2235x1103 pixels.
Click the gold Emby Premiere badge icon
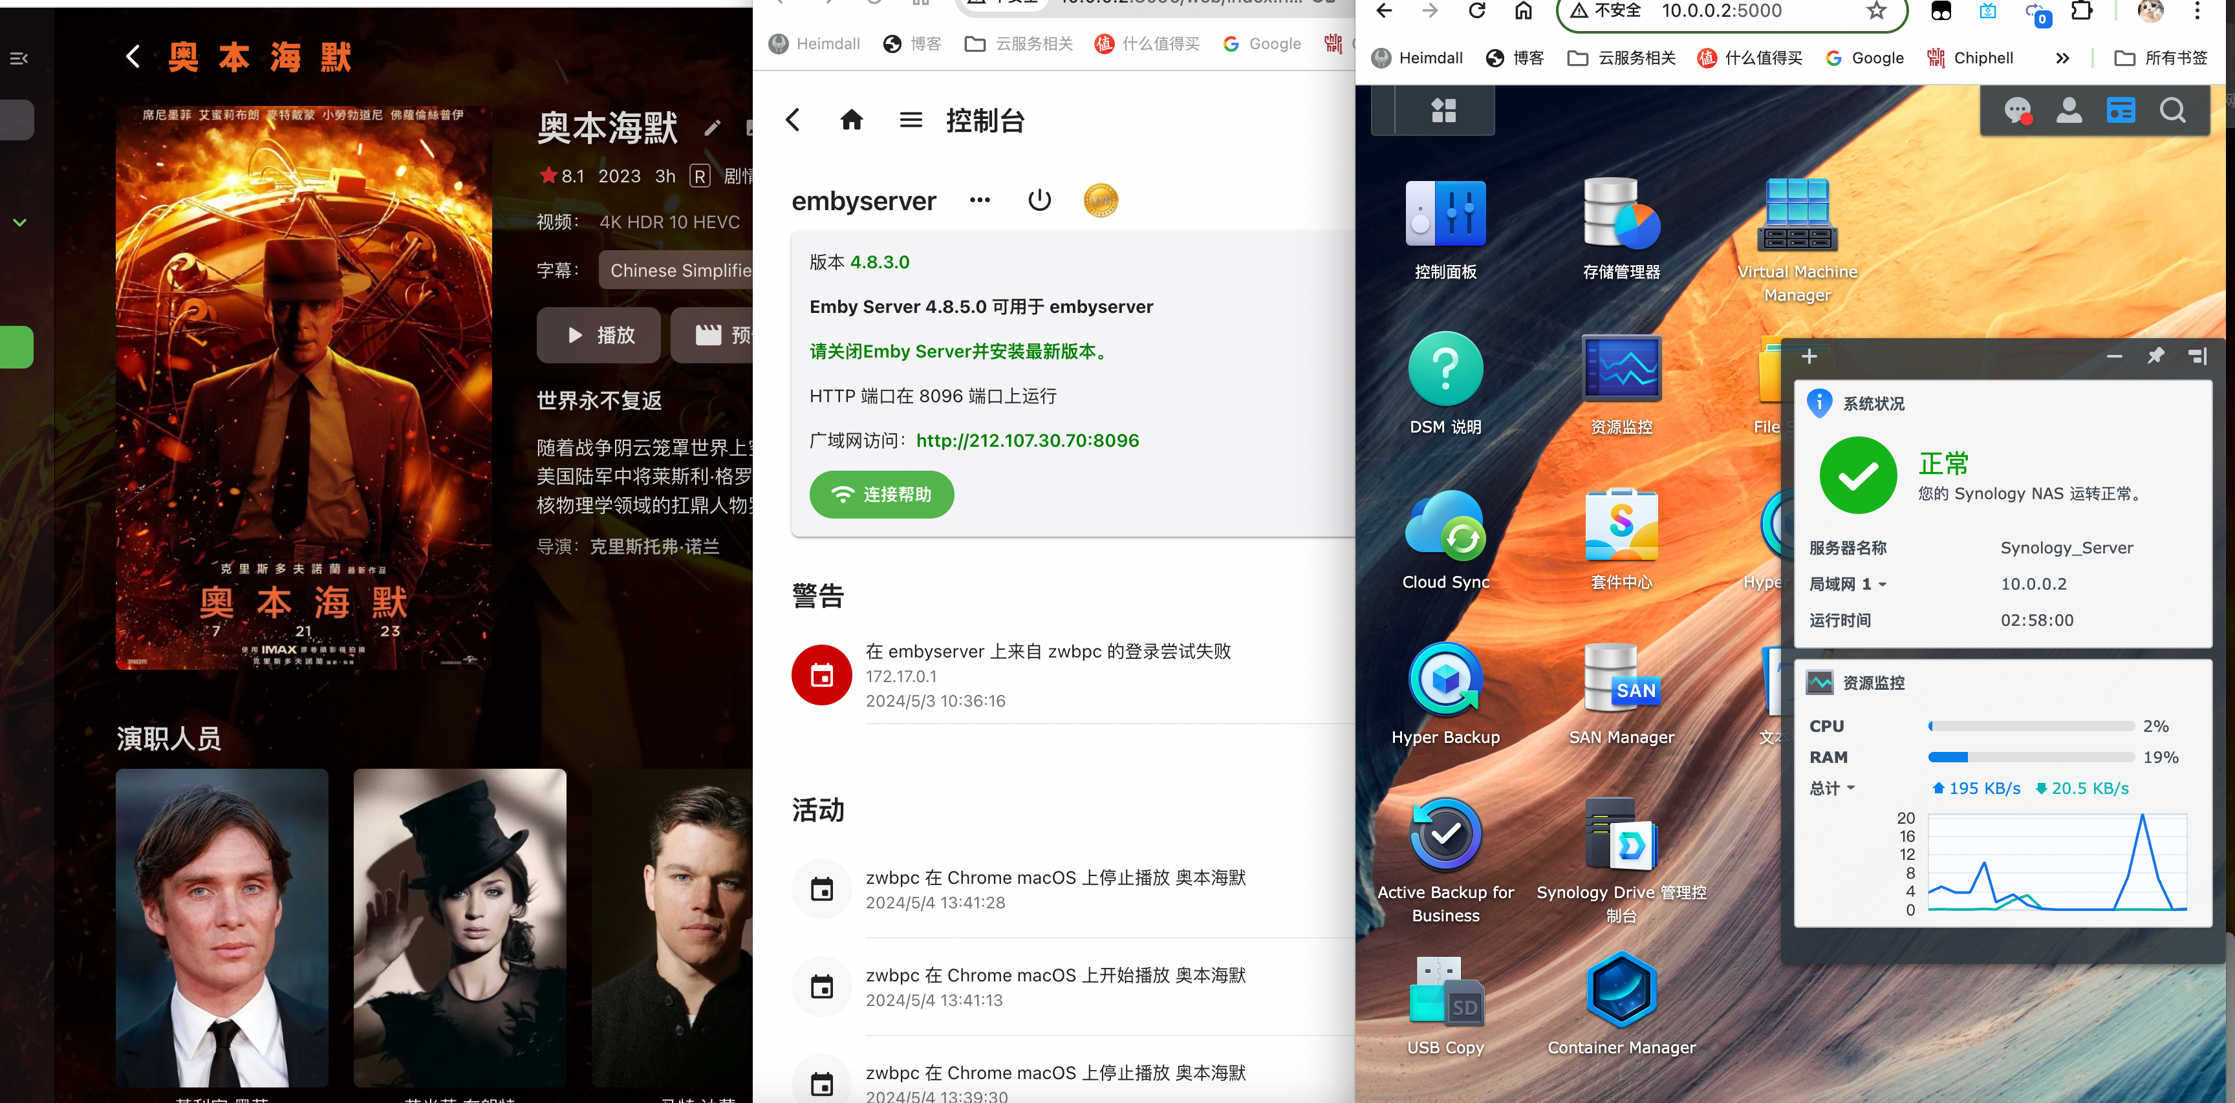tap(1100, 200)
